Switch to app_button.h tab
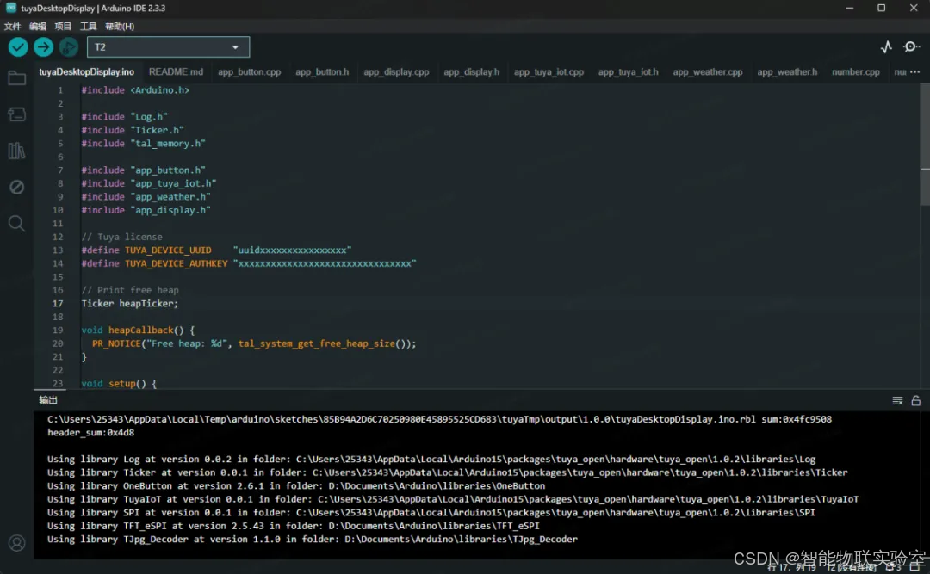This screenshot has width=930, height=574. pos(322,71)
